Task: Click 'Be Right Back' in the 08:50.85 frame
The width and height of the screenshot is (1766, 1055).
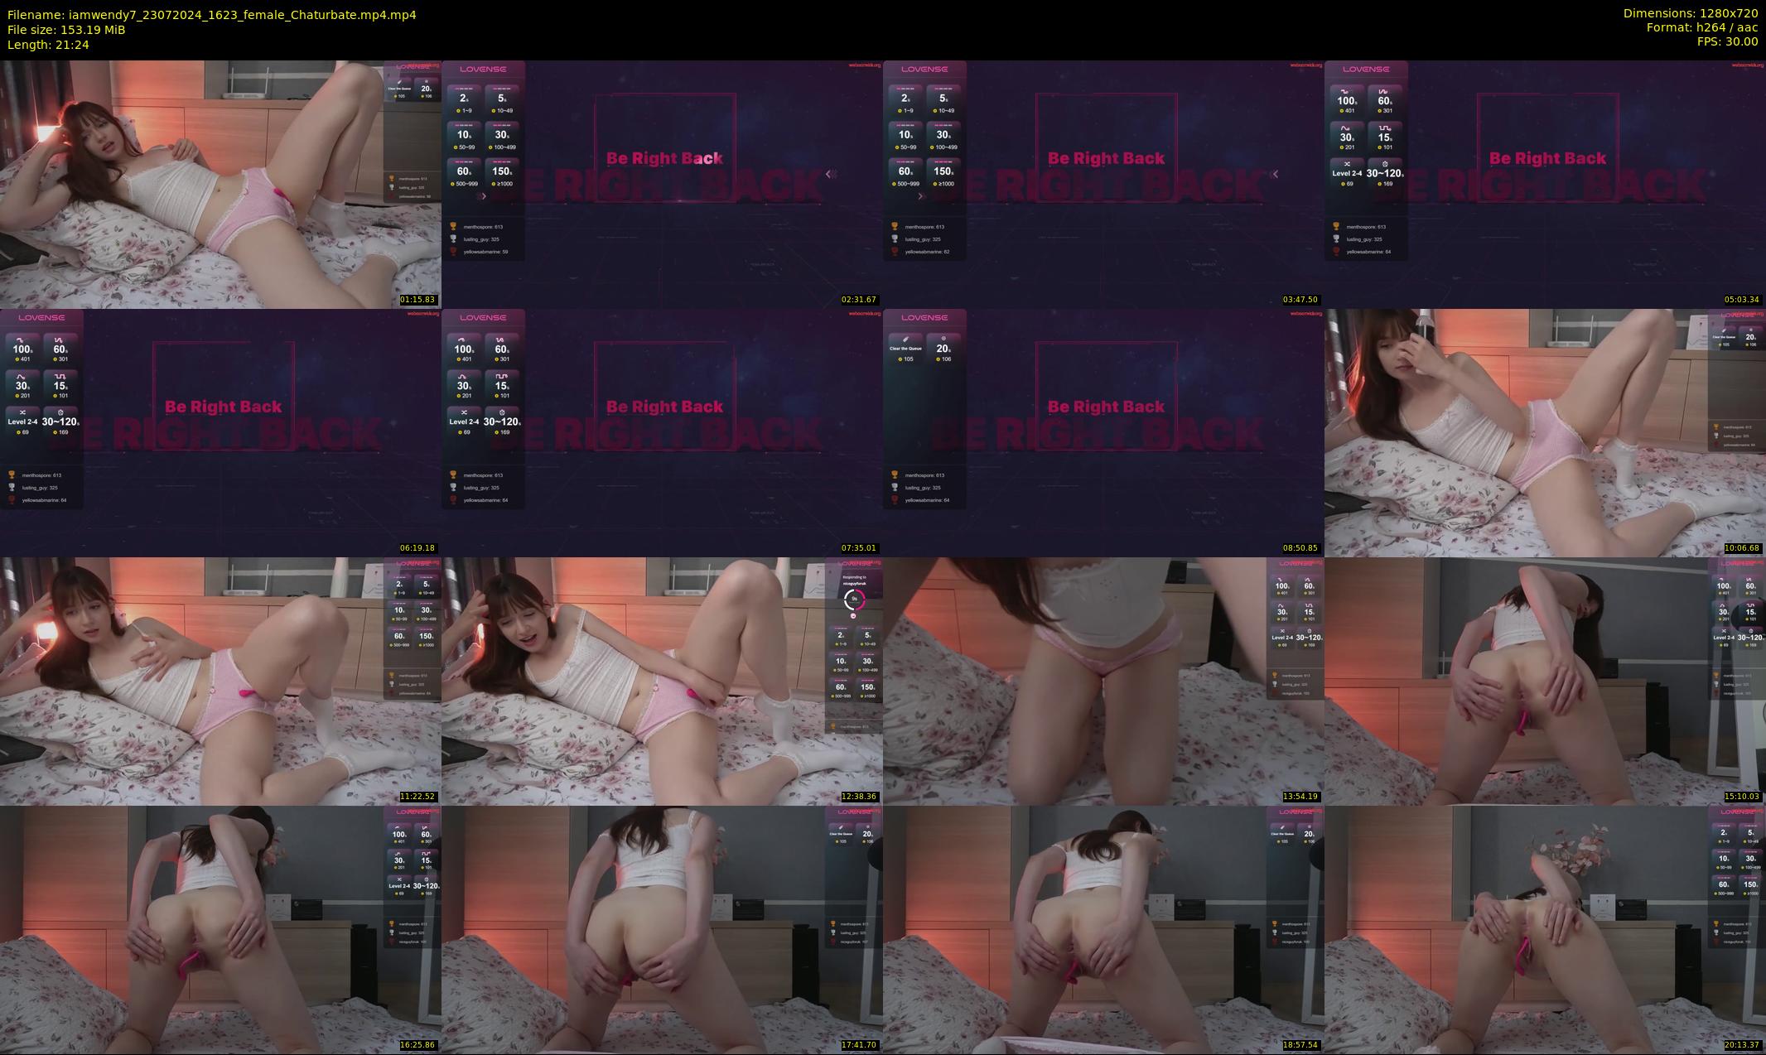Action: pyautogui.click(x=1106, y=407)
